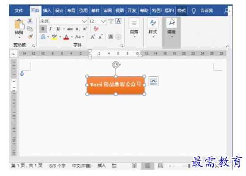Apply red font color
The width and height of the screenshot is (246, 176).
pyautogui.click(x=66, y=37)
